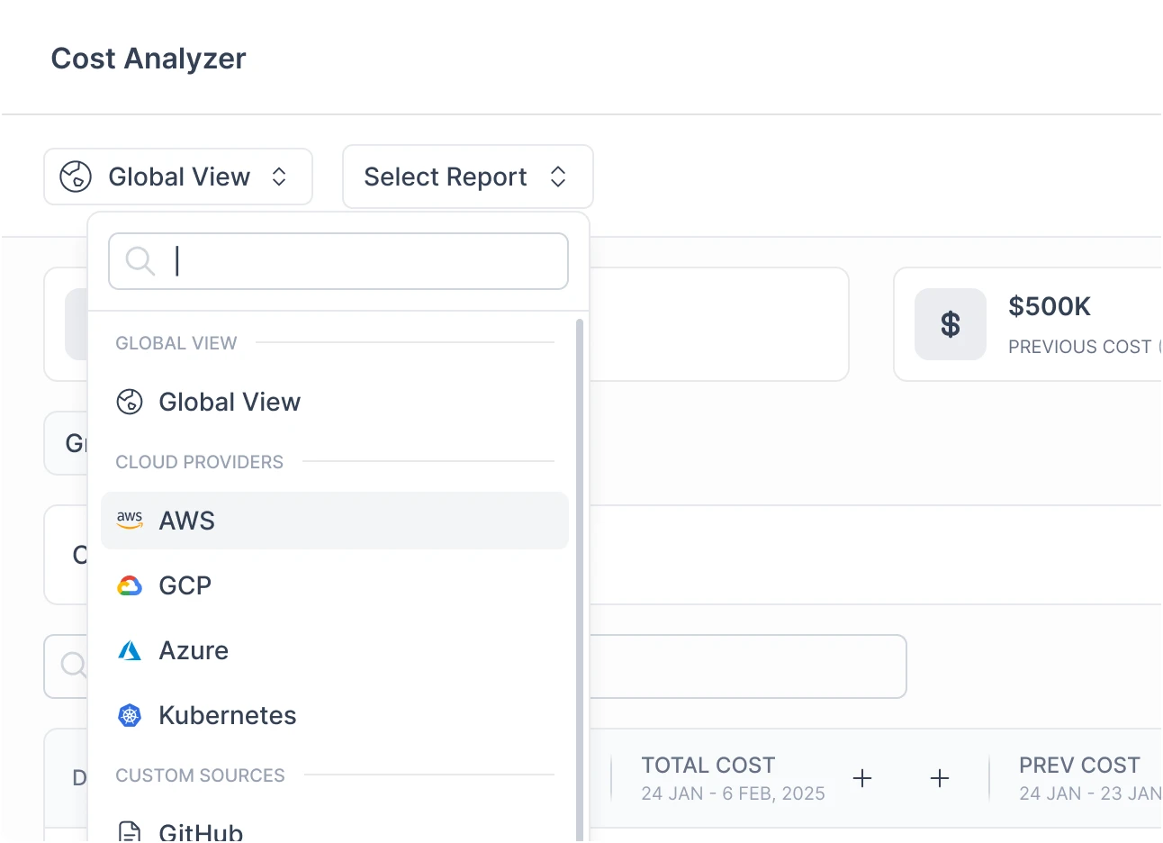This screenshot has height=843, width=1163.
Task: Click the Google Cloud logo icon
Action: click(x=130, y=586)
